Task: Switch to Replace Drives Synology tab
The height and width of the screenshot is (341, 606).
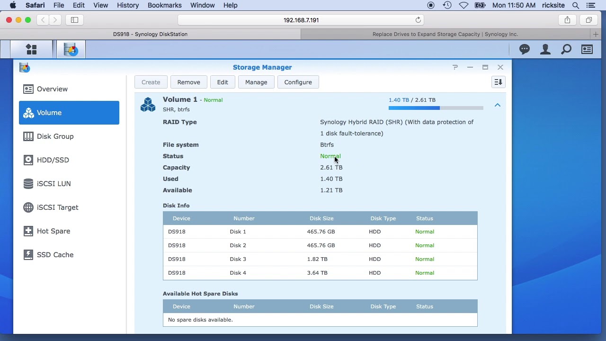Action: [x=445, y=34]
